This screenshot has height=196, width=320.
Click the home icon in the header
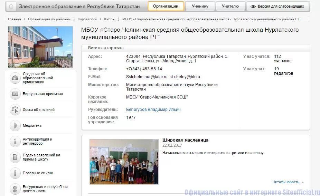click(x=11, y=6)
